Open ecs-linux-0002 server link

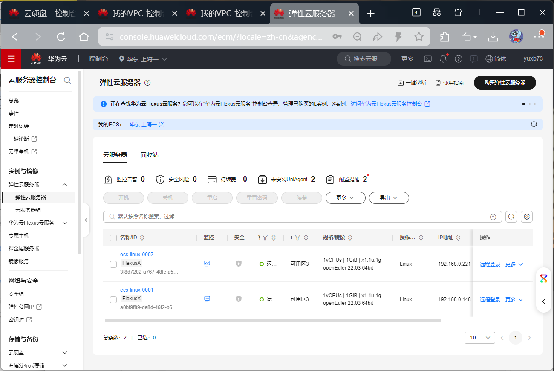pos(137,255)
